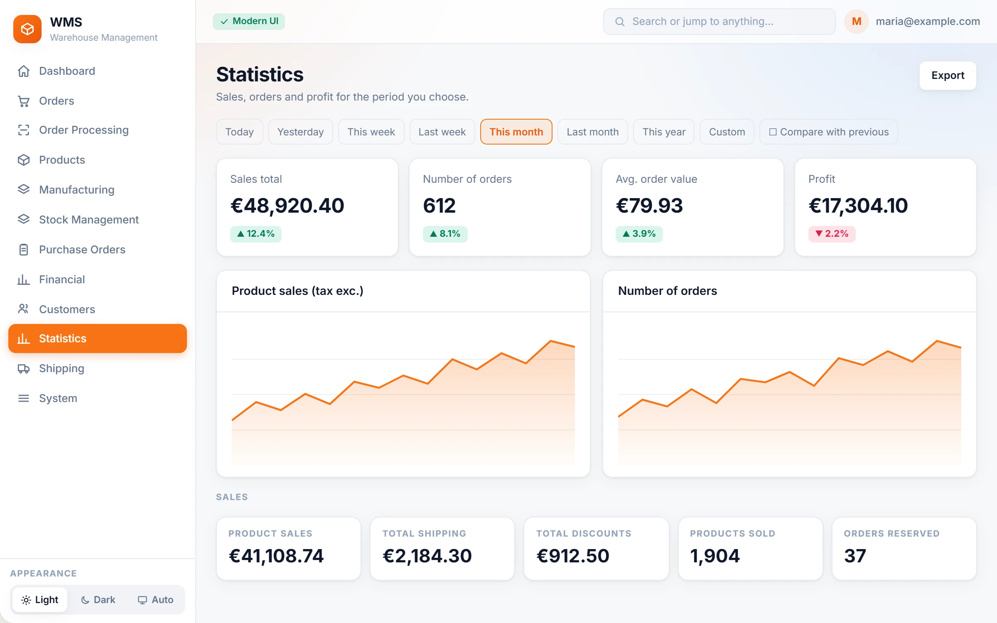Select the Today period
This screenshot has height=623, width=997.
(240, 132)
